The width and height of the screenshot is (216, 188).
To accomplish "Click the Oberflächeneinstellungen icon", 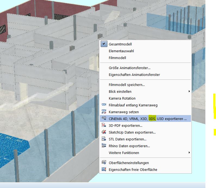I will 104,163.
